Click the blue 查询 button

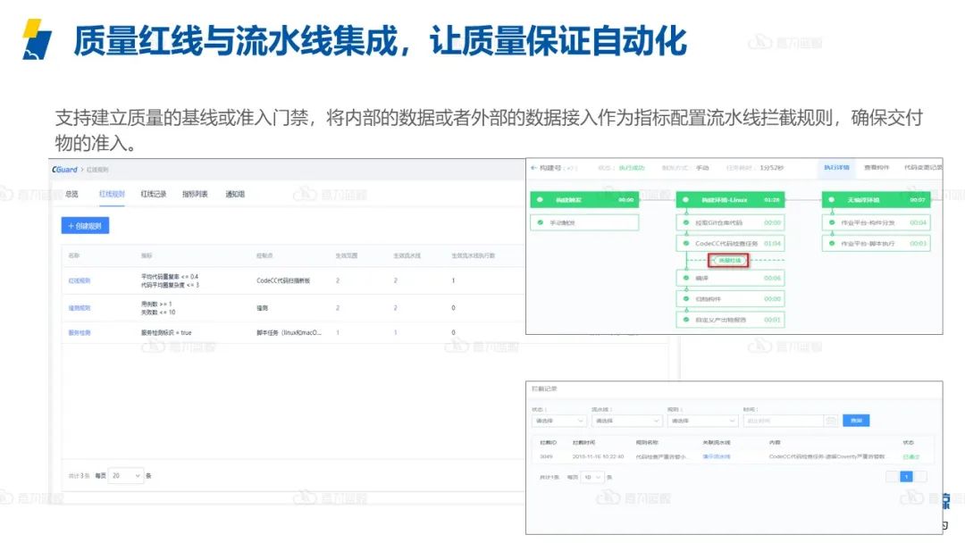pos(856,421)
